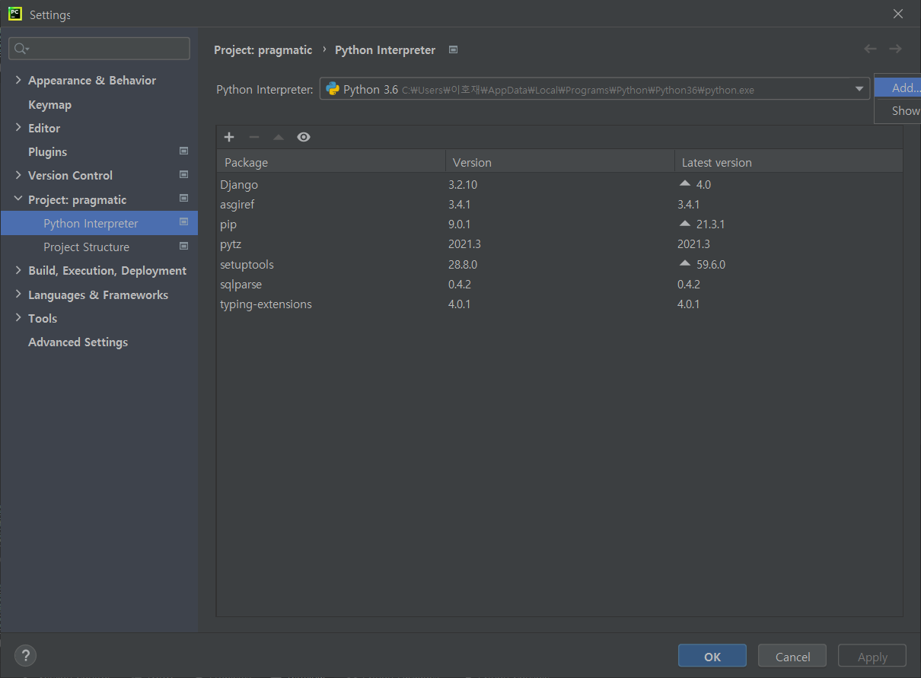Click upgrade arrow beside pip latest version
Viewport: 921px width, 678px height.
click(684, 224)
